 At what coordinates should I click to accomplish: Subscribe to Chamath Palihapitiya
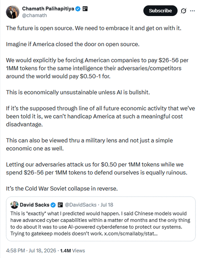click(160, 11)
